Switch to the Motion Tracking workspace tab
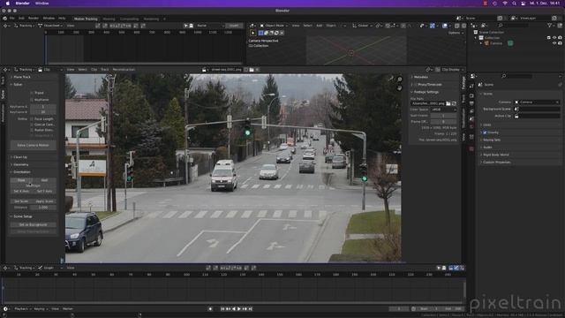Screen dimensions: 565x318 point(86,19)
